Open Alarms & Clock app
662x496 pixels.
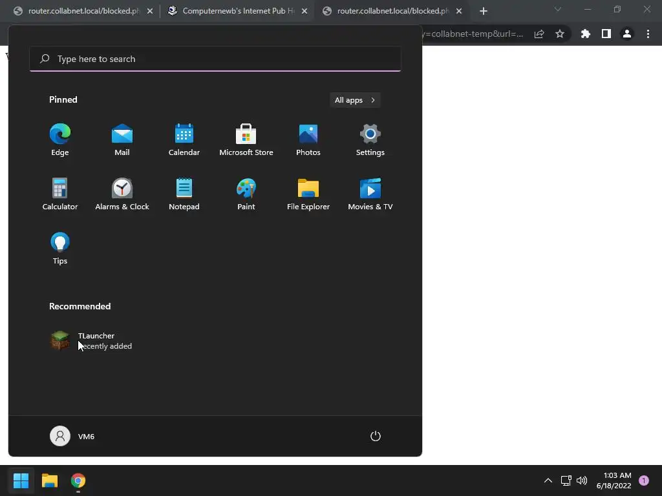click(122, 194)
